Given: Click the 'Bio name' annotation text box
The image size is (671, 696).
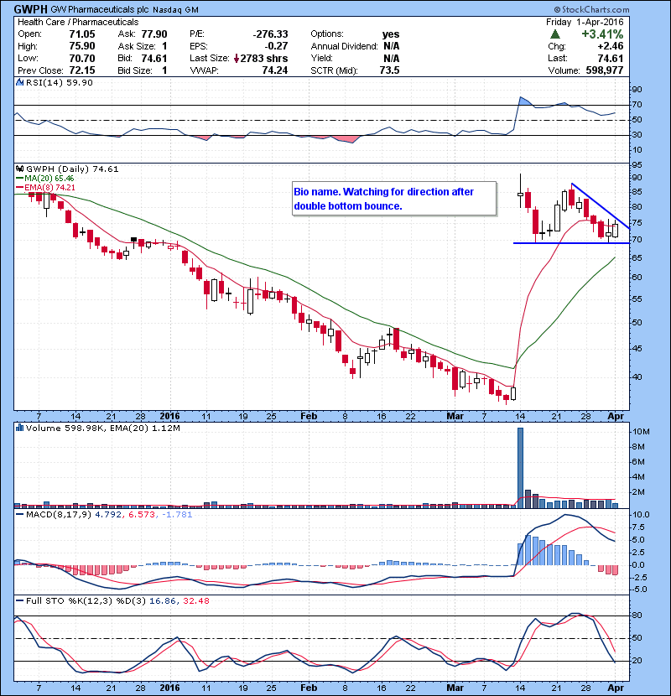Looking at the screenshot, I should tap(394, 199).
